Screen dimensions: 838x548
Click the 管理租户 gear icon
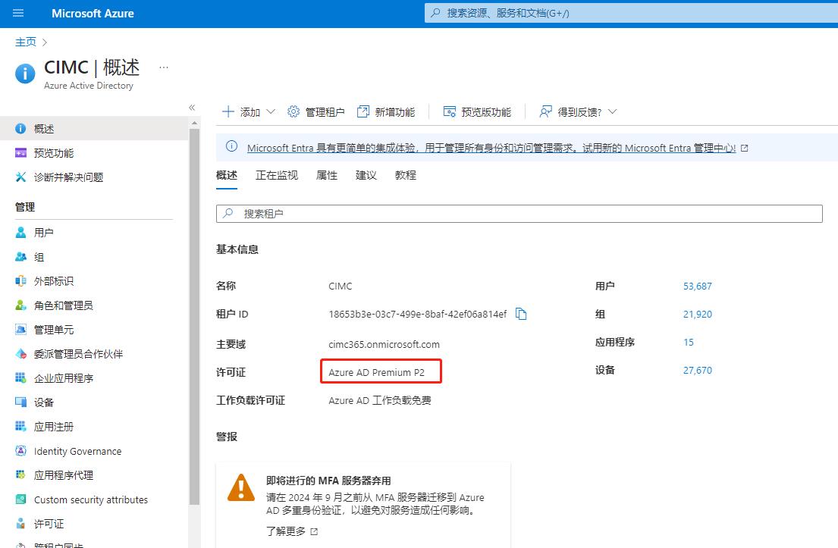click(x=293, y=111)
